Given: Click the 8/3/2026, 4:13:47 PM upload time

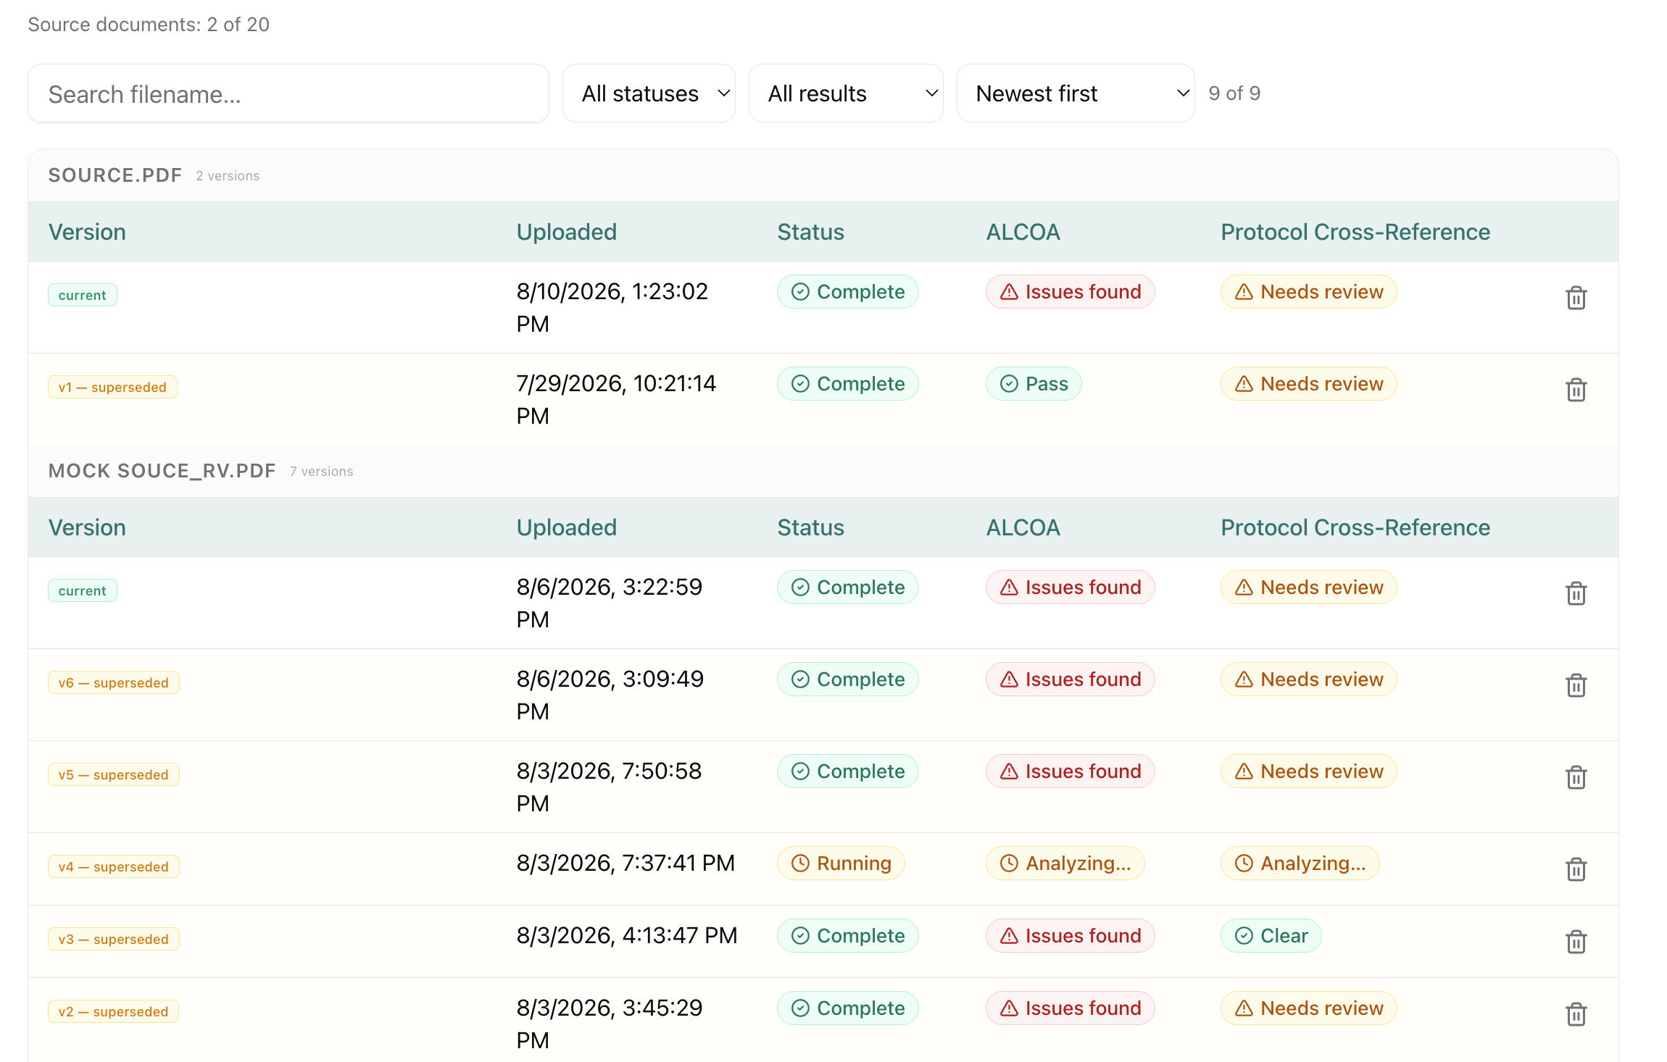Looking at the screenshot, I should tap(627, 935).
